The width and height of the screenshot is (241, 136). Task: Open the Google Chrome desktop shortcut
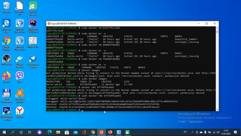click(6, 43)
